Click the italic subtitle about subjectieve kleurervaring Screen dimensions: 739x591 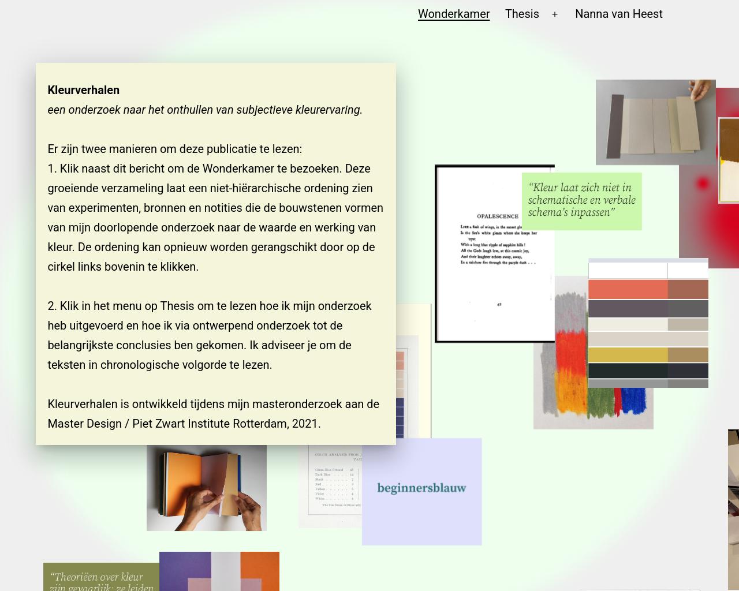tap(205, 110)
